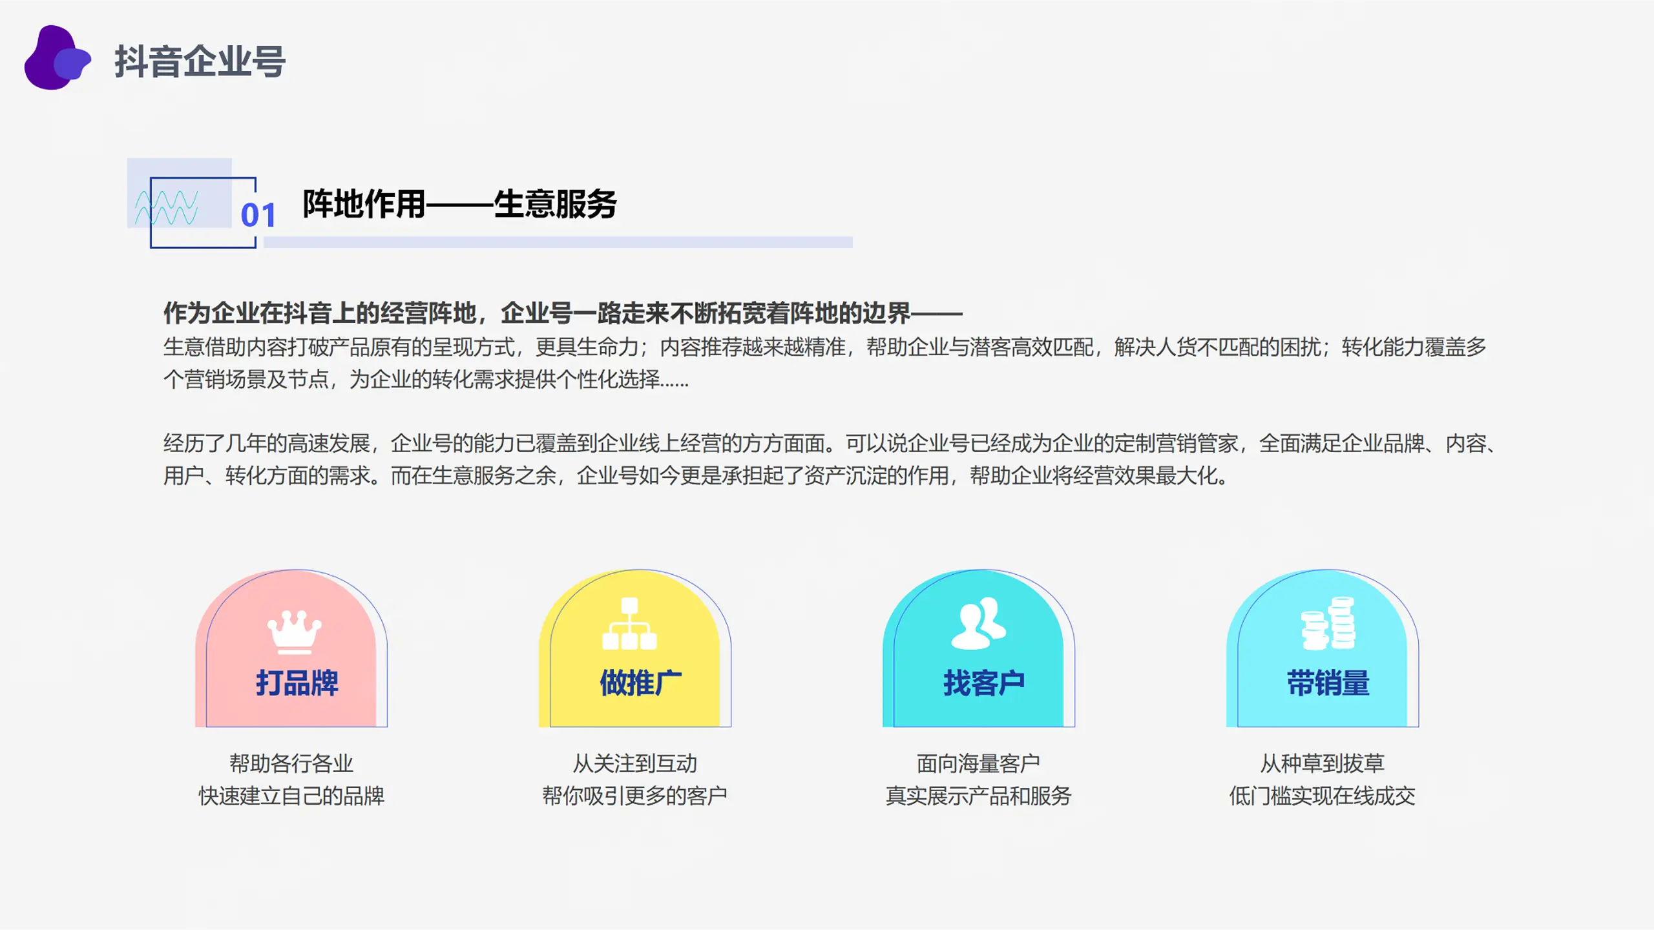The width and height of the screenshot is (1654, 930).
Task: Click the org chart icon above 做推广
Action: click(629, 623)
